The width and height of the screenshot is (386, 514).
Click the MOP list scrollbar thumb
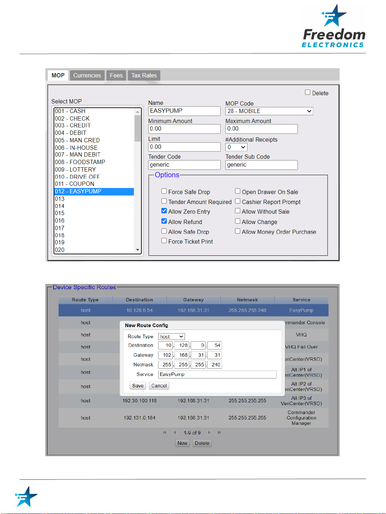coord(137,128)
